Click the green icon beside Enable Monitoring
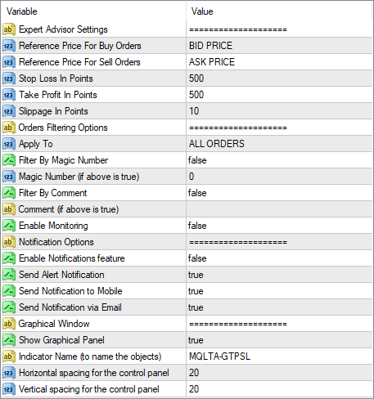The image size is (374, 399). pyautogui.click(x=9, y=226)
